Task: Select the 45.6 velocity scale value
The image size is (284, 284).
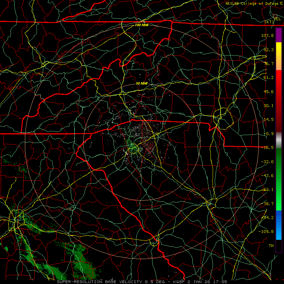Action: 269,92
